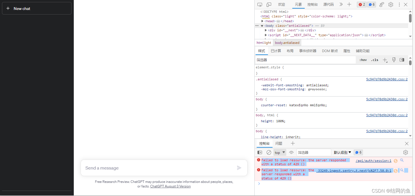This screenshot has height=196, width=415.
Task: Click the console 筛选器 filter field
Action: pyautogui.click(x=314, y=152)
